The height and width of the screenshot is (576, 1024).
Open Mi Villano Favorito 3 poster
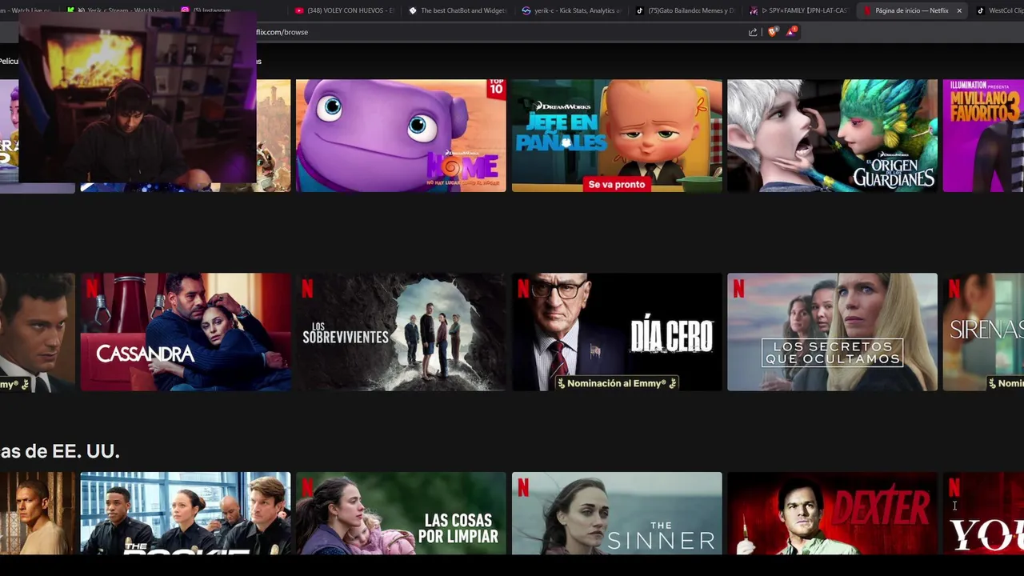(x=983, y=135)
